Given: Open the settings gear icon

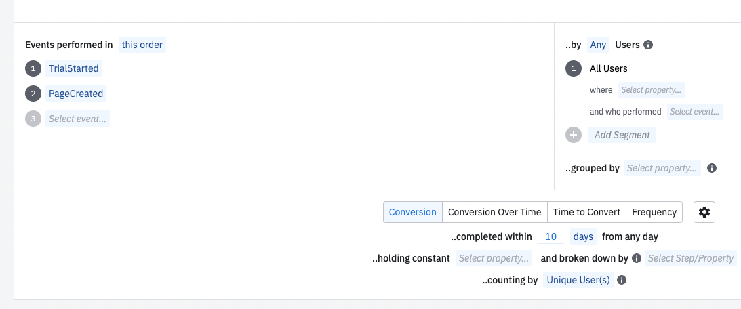Looking at the screenshot, I should (x=704, y=212).
